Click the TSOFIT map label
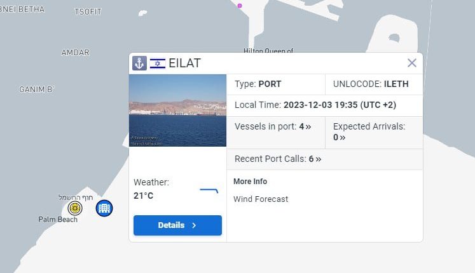The height and width of the screenshot is (273, 475). 88,12
